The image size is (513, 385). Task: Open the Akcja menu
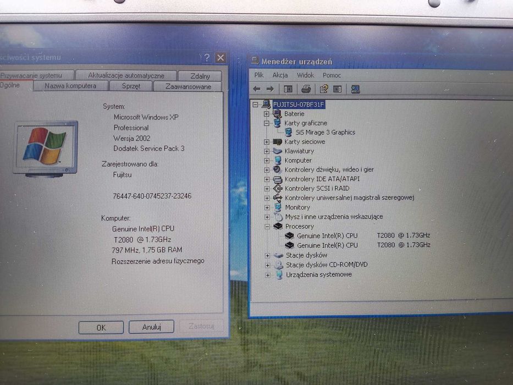pyautogui.click(x=280, y=75)
